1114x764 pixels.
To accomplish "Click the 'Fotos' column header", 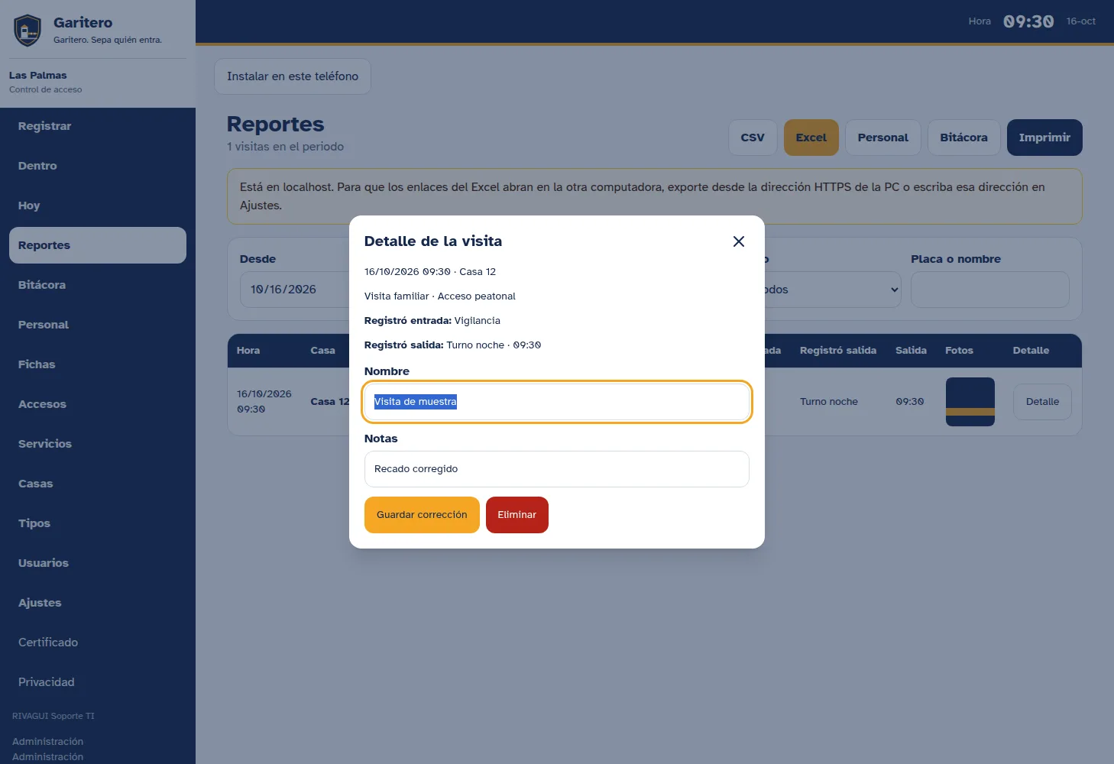I will pos(959,351).
